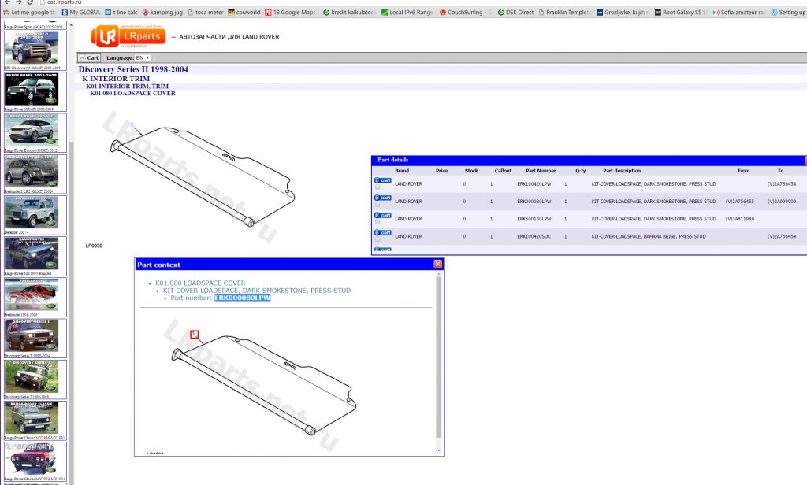The width and height of the screenshot is (807, 485).
Task: Select Discovery Series I 1989-1998 thumbnail
Action: tap(35, 379)
